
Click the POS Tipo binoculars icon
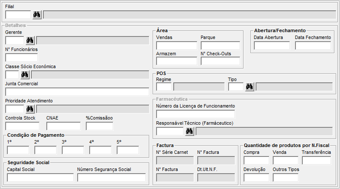(x=250, y=87)
